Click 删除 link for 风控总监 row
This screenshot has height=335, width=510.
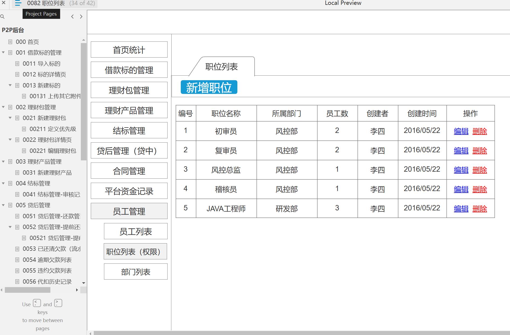(480, 170)
